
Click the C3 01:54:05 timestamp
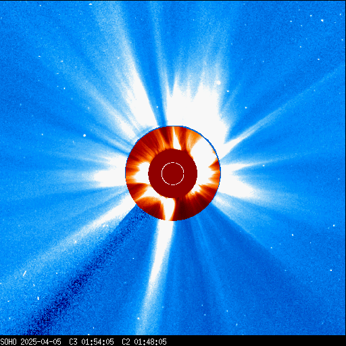[91, 342]
